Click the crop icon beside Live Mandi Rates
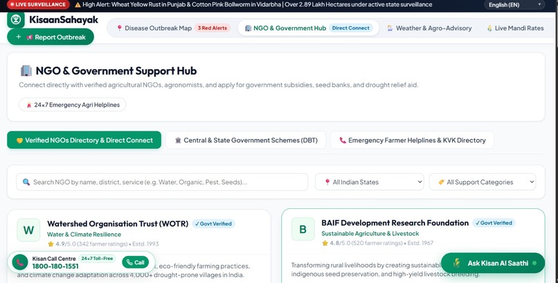The width and height of the screenshot is (558, 283). (x=489, y=28)
